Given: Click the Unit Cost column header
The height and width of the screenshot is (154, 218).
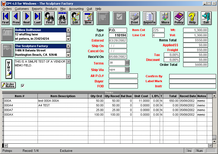Looking at the screenshot, I should click(x=141, y=96).
